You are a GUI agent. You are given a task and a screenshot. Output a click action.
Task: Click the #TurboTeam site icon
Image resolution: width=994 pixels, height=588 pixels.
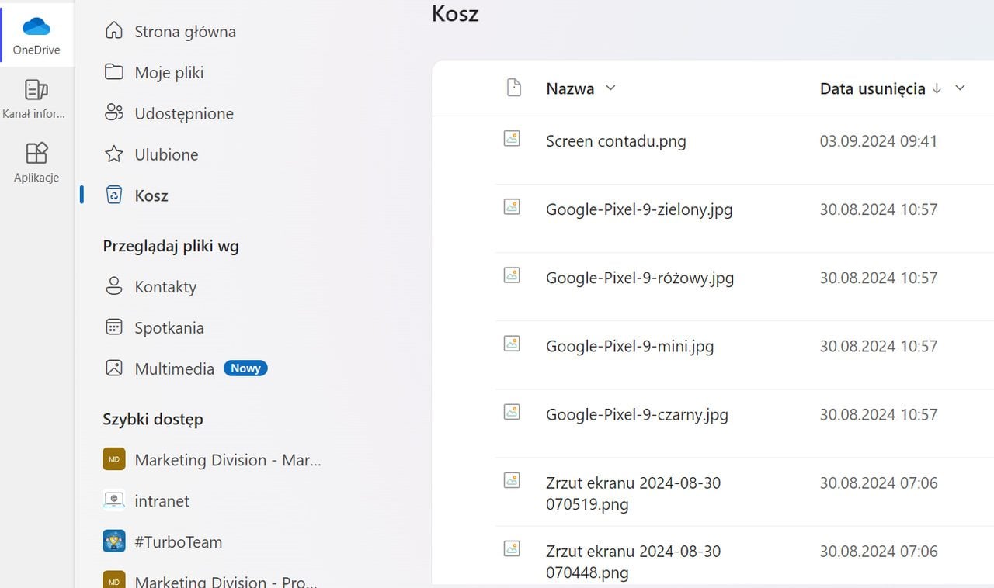(x=114, y=541)
